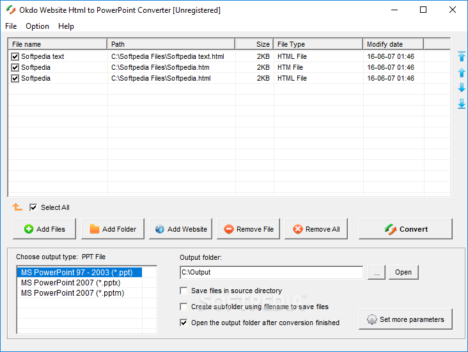The height and width of the screenshot is (352, 468).
Task: Sort by Size column header
Action: point(254,44)
